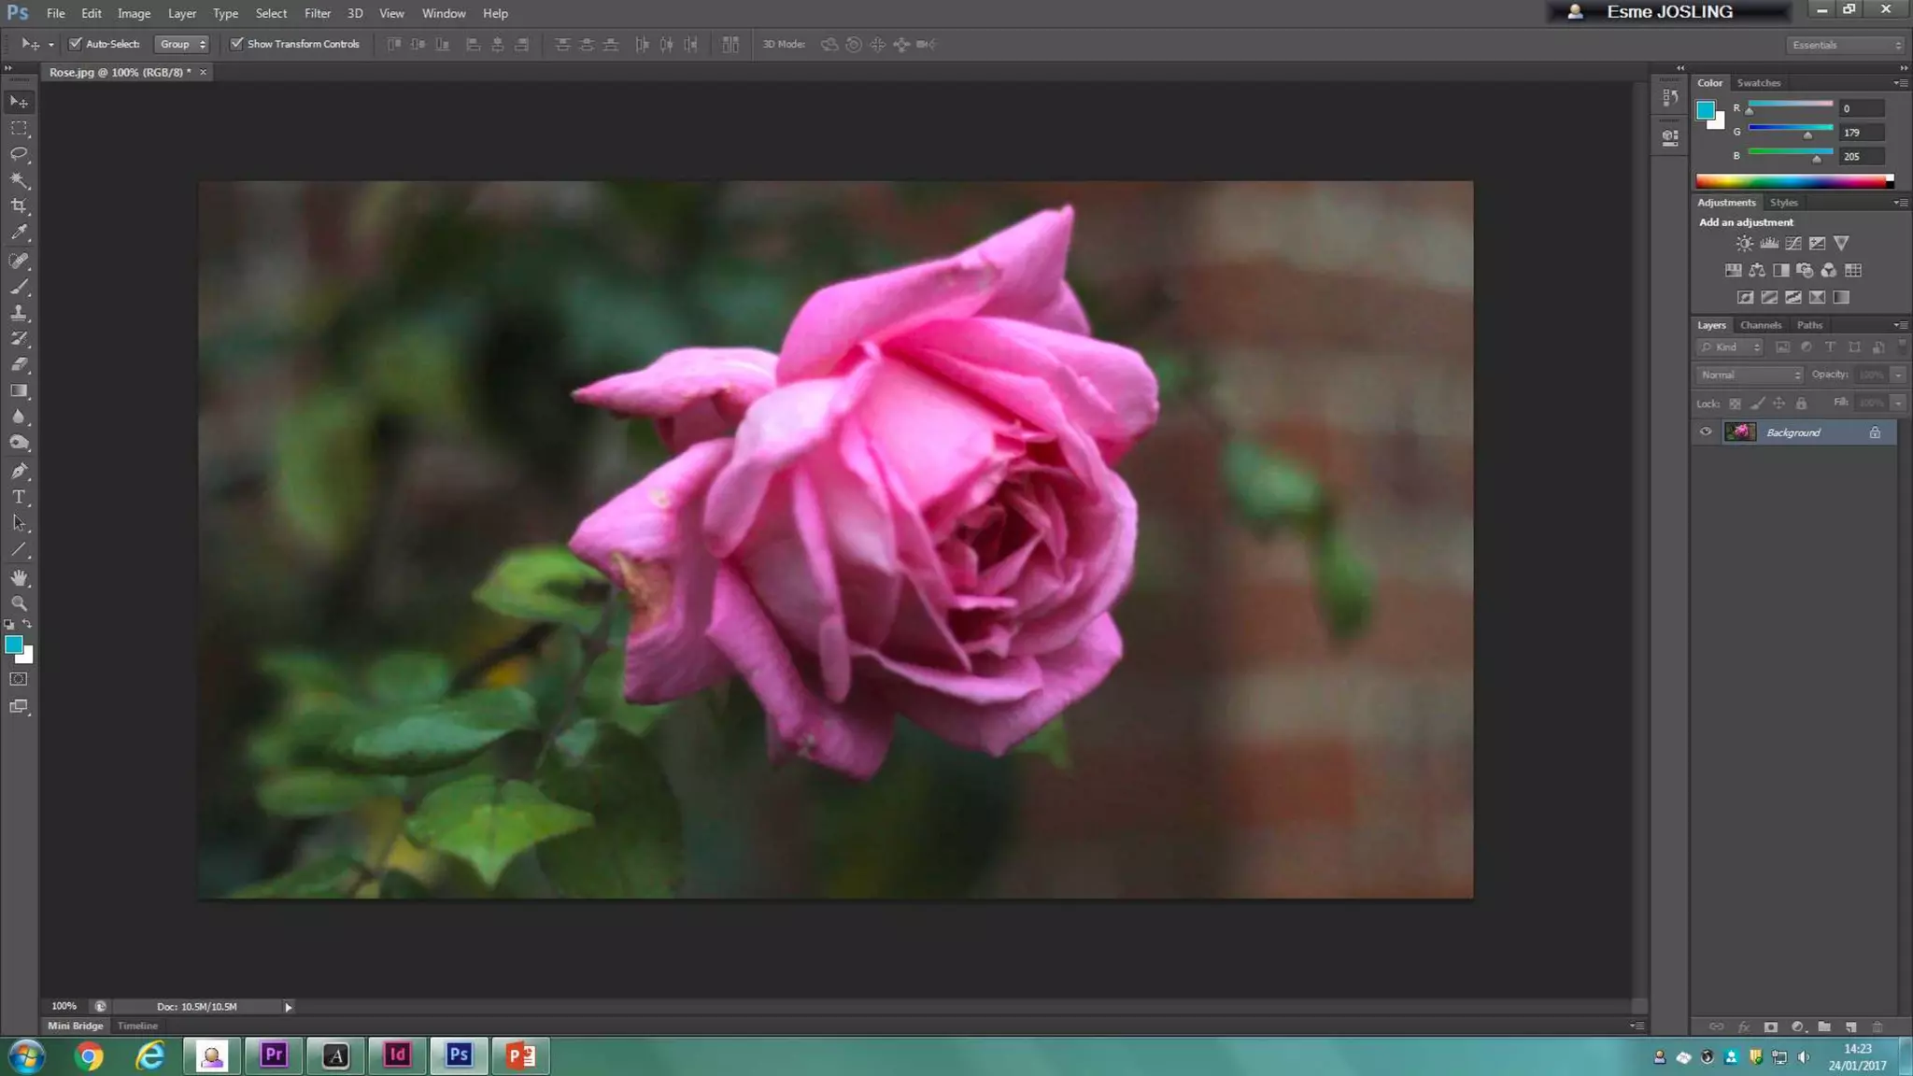Delete layer with the trash icon
The height and width of the screenshot is (1076, 1913).
tap(1878, 1026)
